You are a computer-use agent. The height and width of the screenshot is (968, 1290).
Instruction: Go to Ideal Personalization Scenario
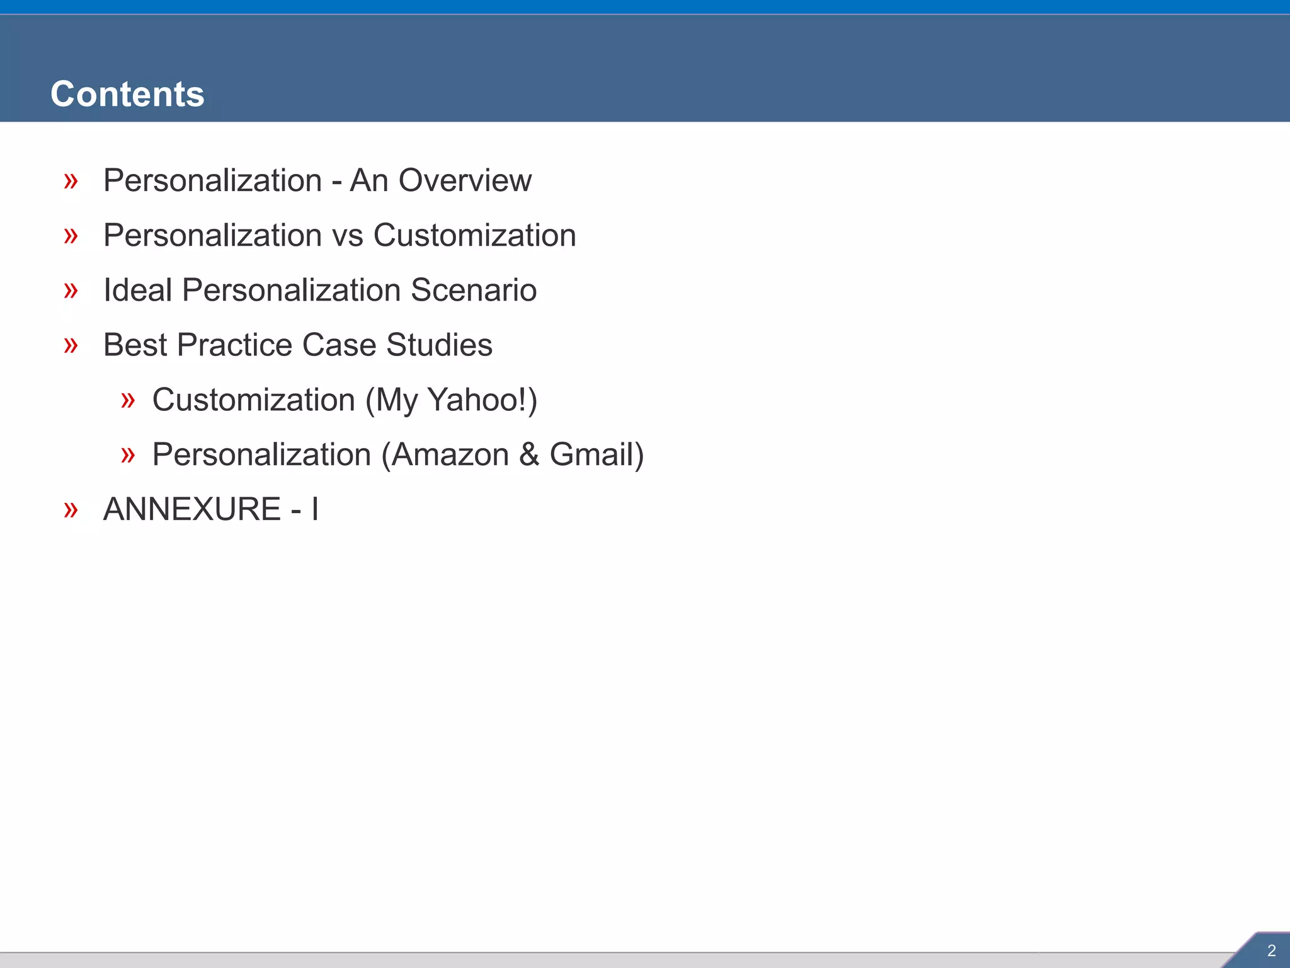pyautogui.click(x=320, y=291)
